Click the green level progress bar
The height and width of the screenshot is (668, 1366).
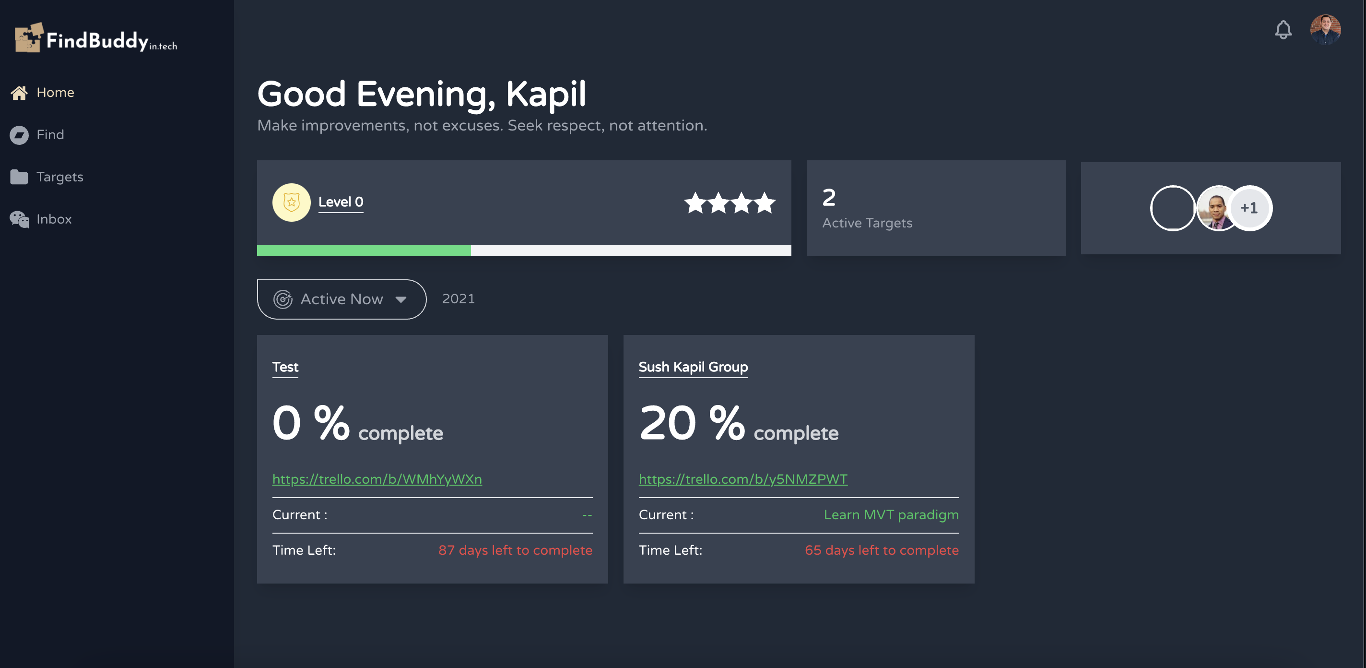[364, 250]
